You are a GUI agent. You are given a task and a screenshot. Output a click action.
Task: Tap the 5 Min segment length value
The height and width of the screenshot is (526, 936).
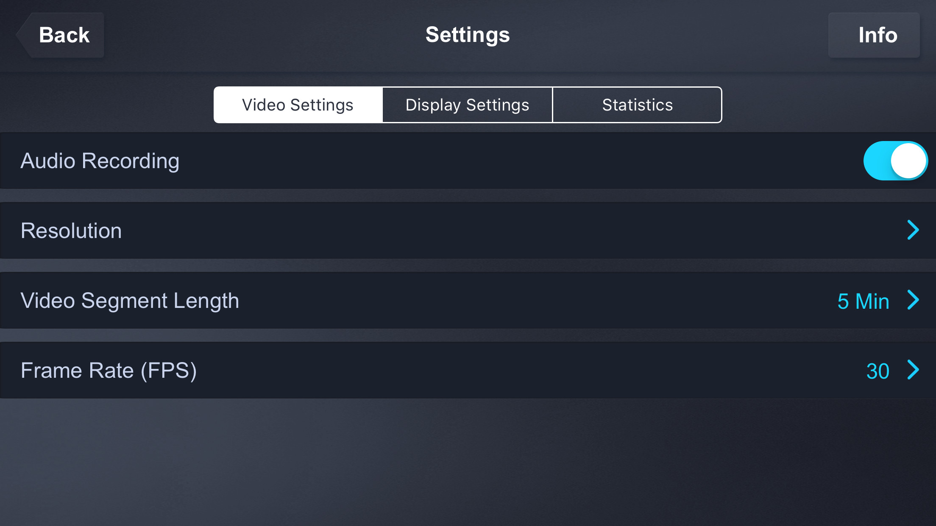pos(863,301)
